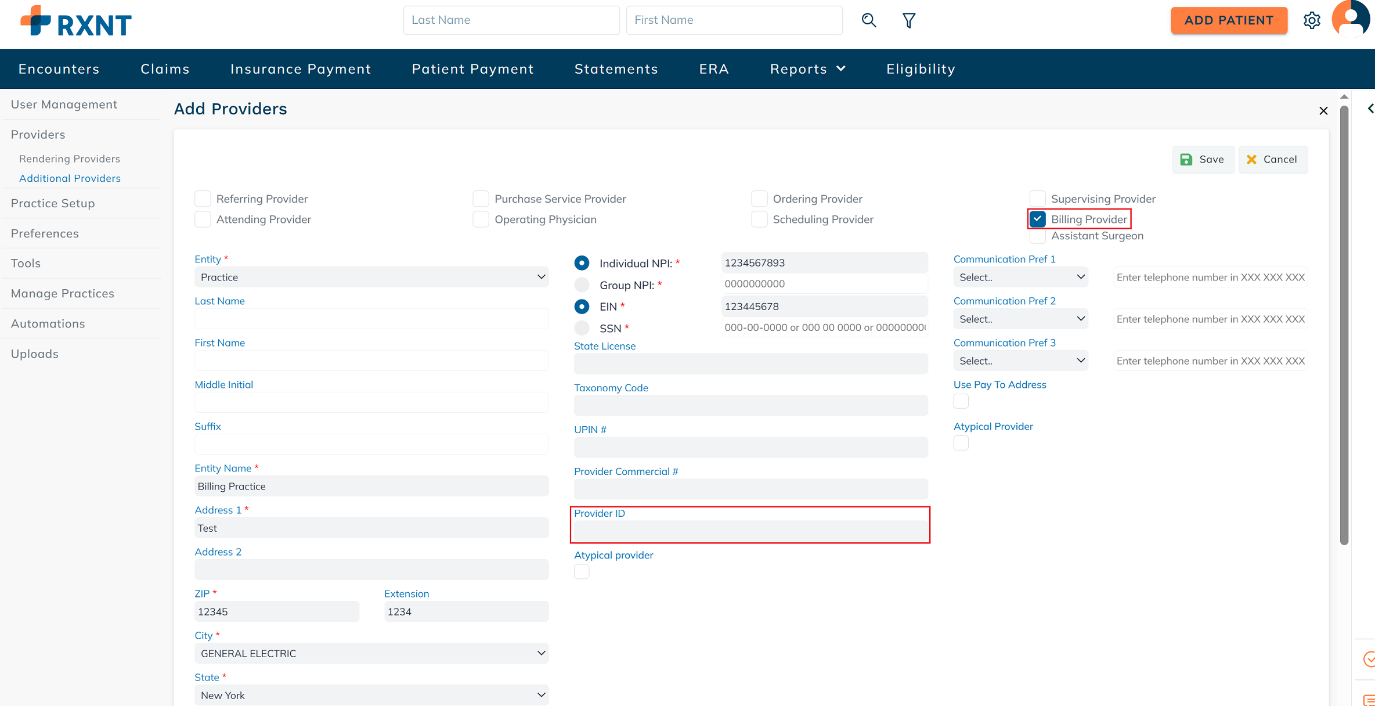1375x706 pixels.
Task: Expand the Communication Pref 1 dropdown
Action: pos(1020,277)
